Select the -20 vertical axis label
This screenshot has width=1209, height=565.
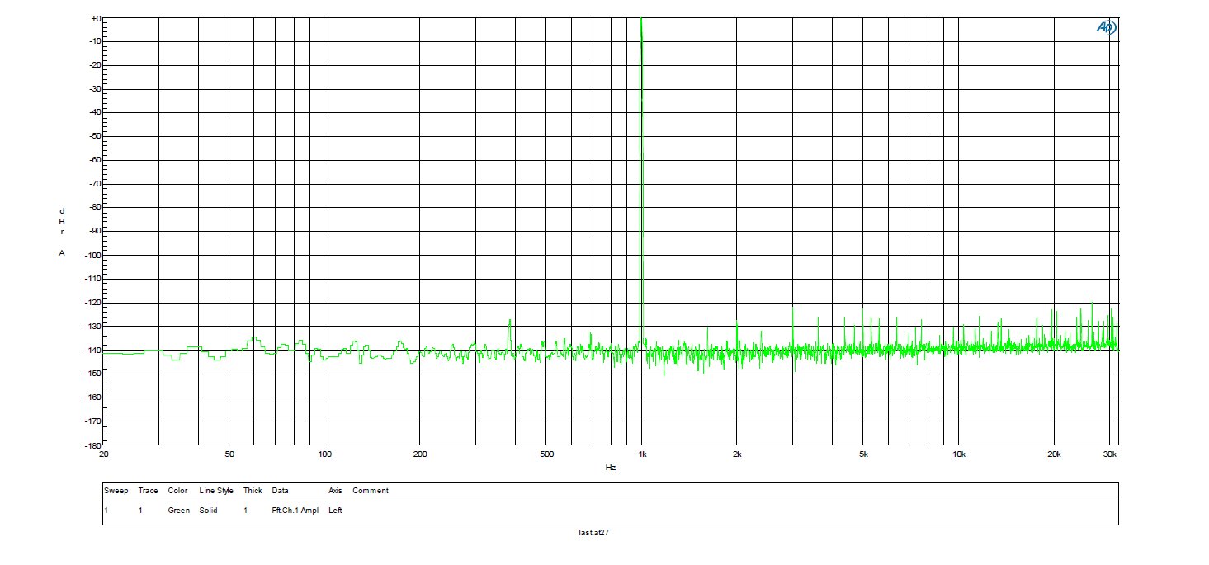pyautogui.click(x=94, y=65)
